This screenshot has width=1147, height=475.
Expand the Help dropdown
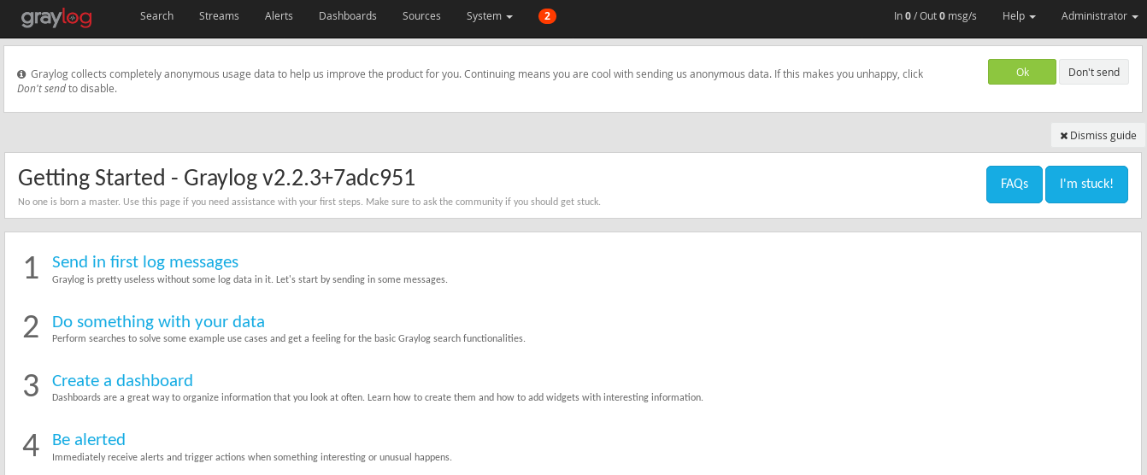pyautogui.click(x=1019, y=15)
